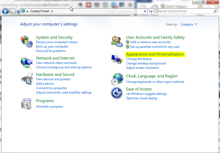Select Let Windows suggest settings
The width and height of the screenshot is (220, 153).
(x=146, y=94)
